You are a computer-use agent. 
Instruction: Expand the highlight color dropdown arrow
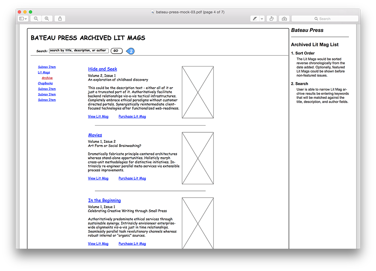[x=262, y=18]
